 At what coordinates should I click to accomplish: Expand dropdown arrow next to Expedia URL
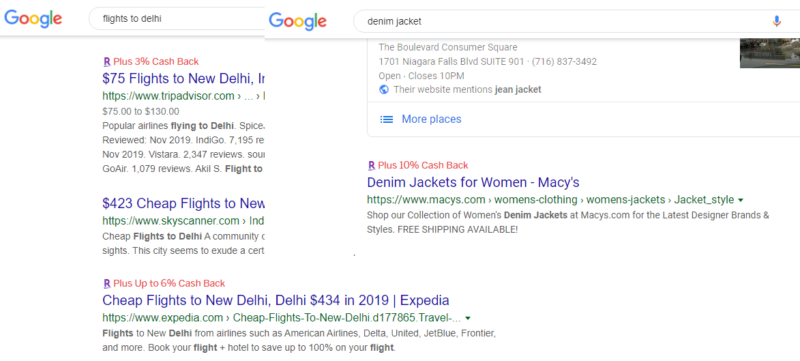(468, 318)
